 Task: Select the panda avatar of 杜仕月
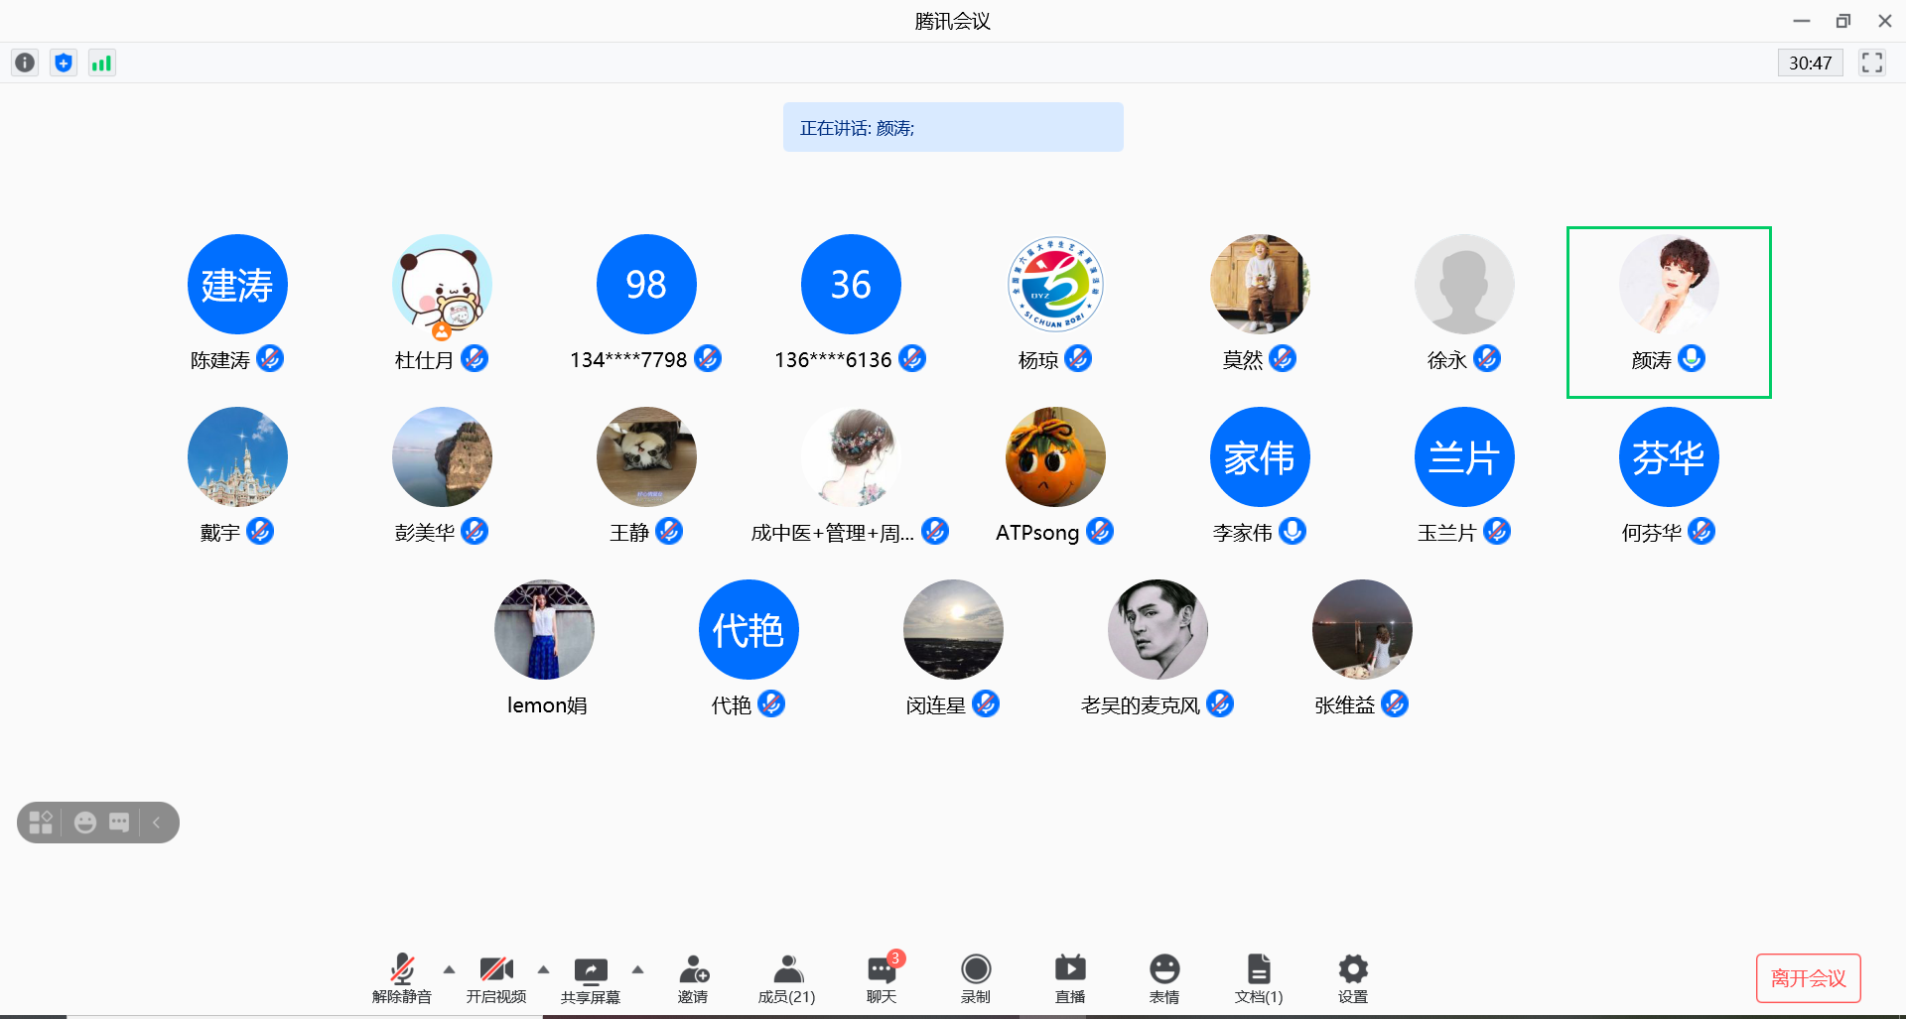tap(442, 285)
